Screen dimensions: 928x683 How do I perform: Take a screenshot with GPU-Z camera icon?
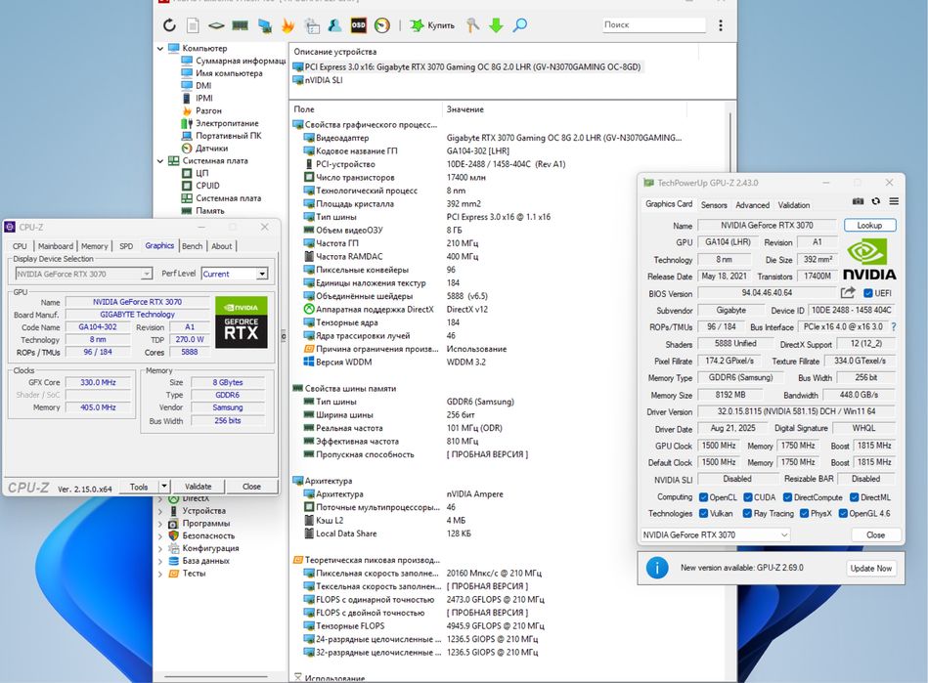pyautogui.click(x=858, y=201)
